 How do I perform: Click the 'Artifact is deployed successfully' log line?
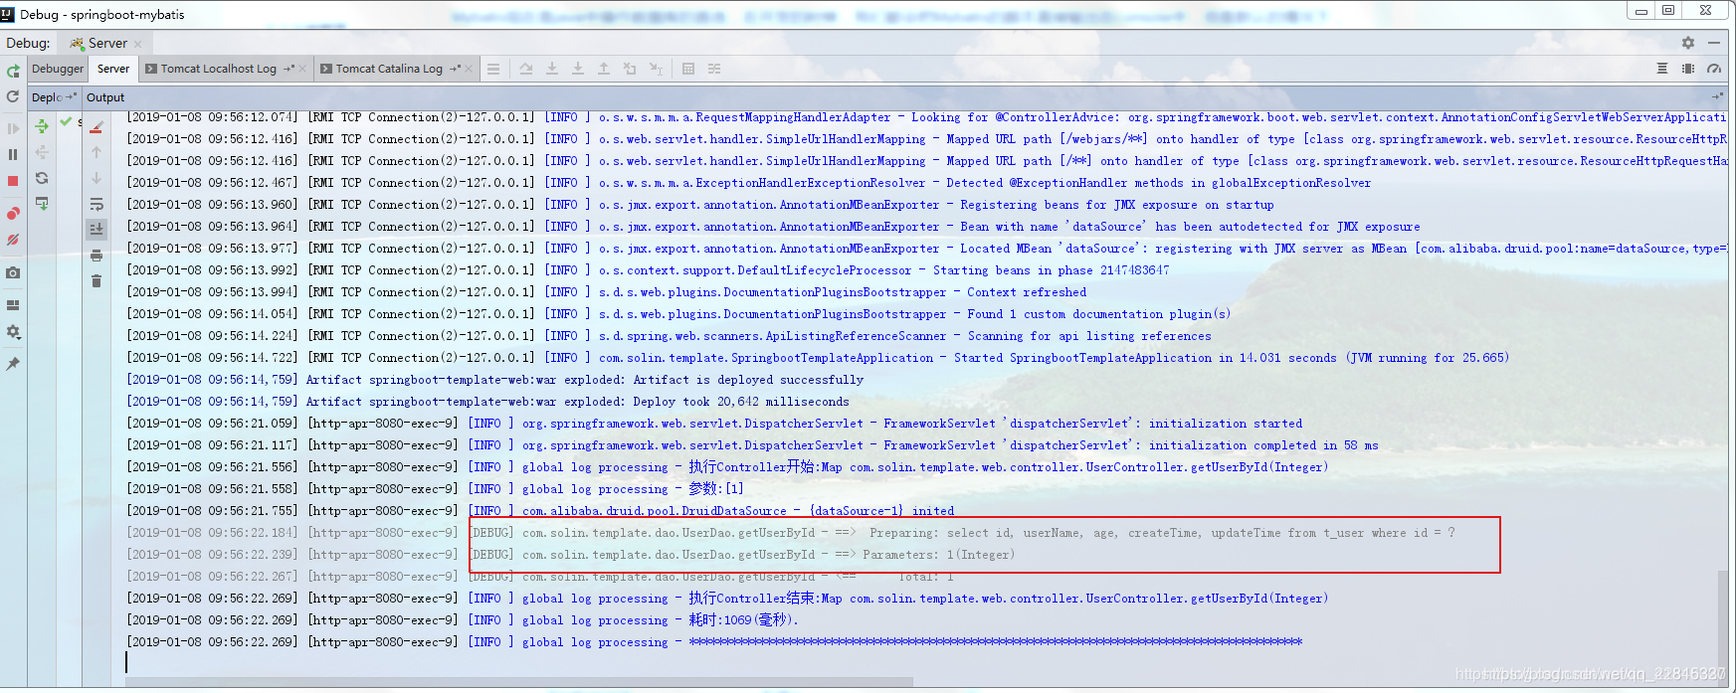click(x=495, y=380)
